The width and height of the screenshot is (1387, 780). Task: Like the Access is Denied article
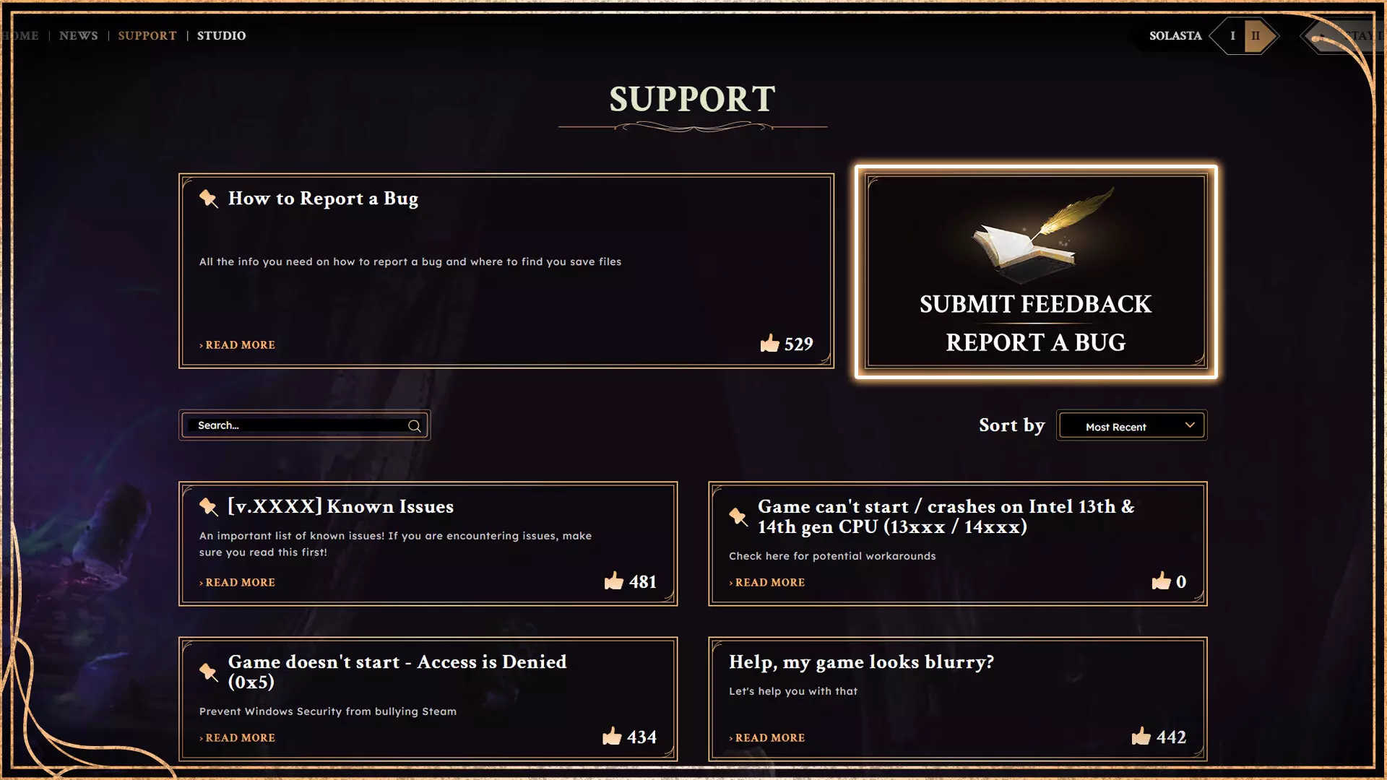[x=612, y=737]
